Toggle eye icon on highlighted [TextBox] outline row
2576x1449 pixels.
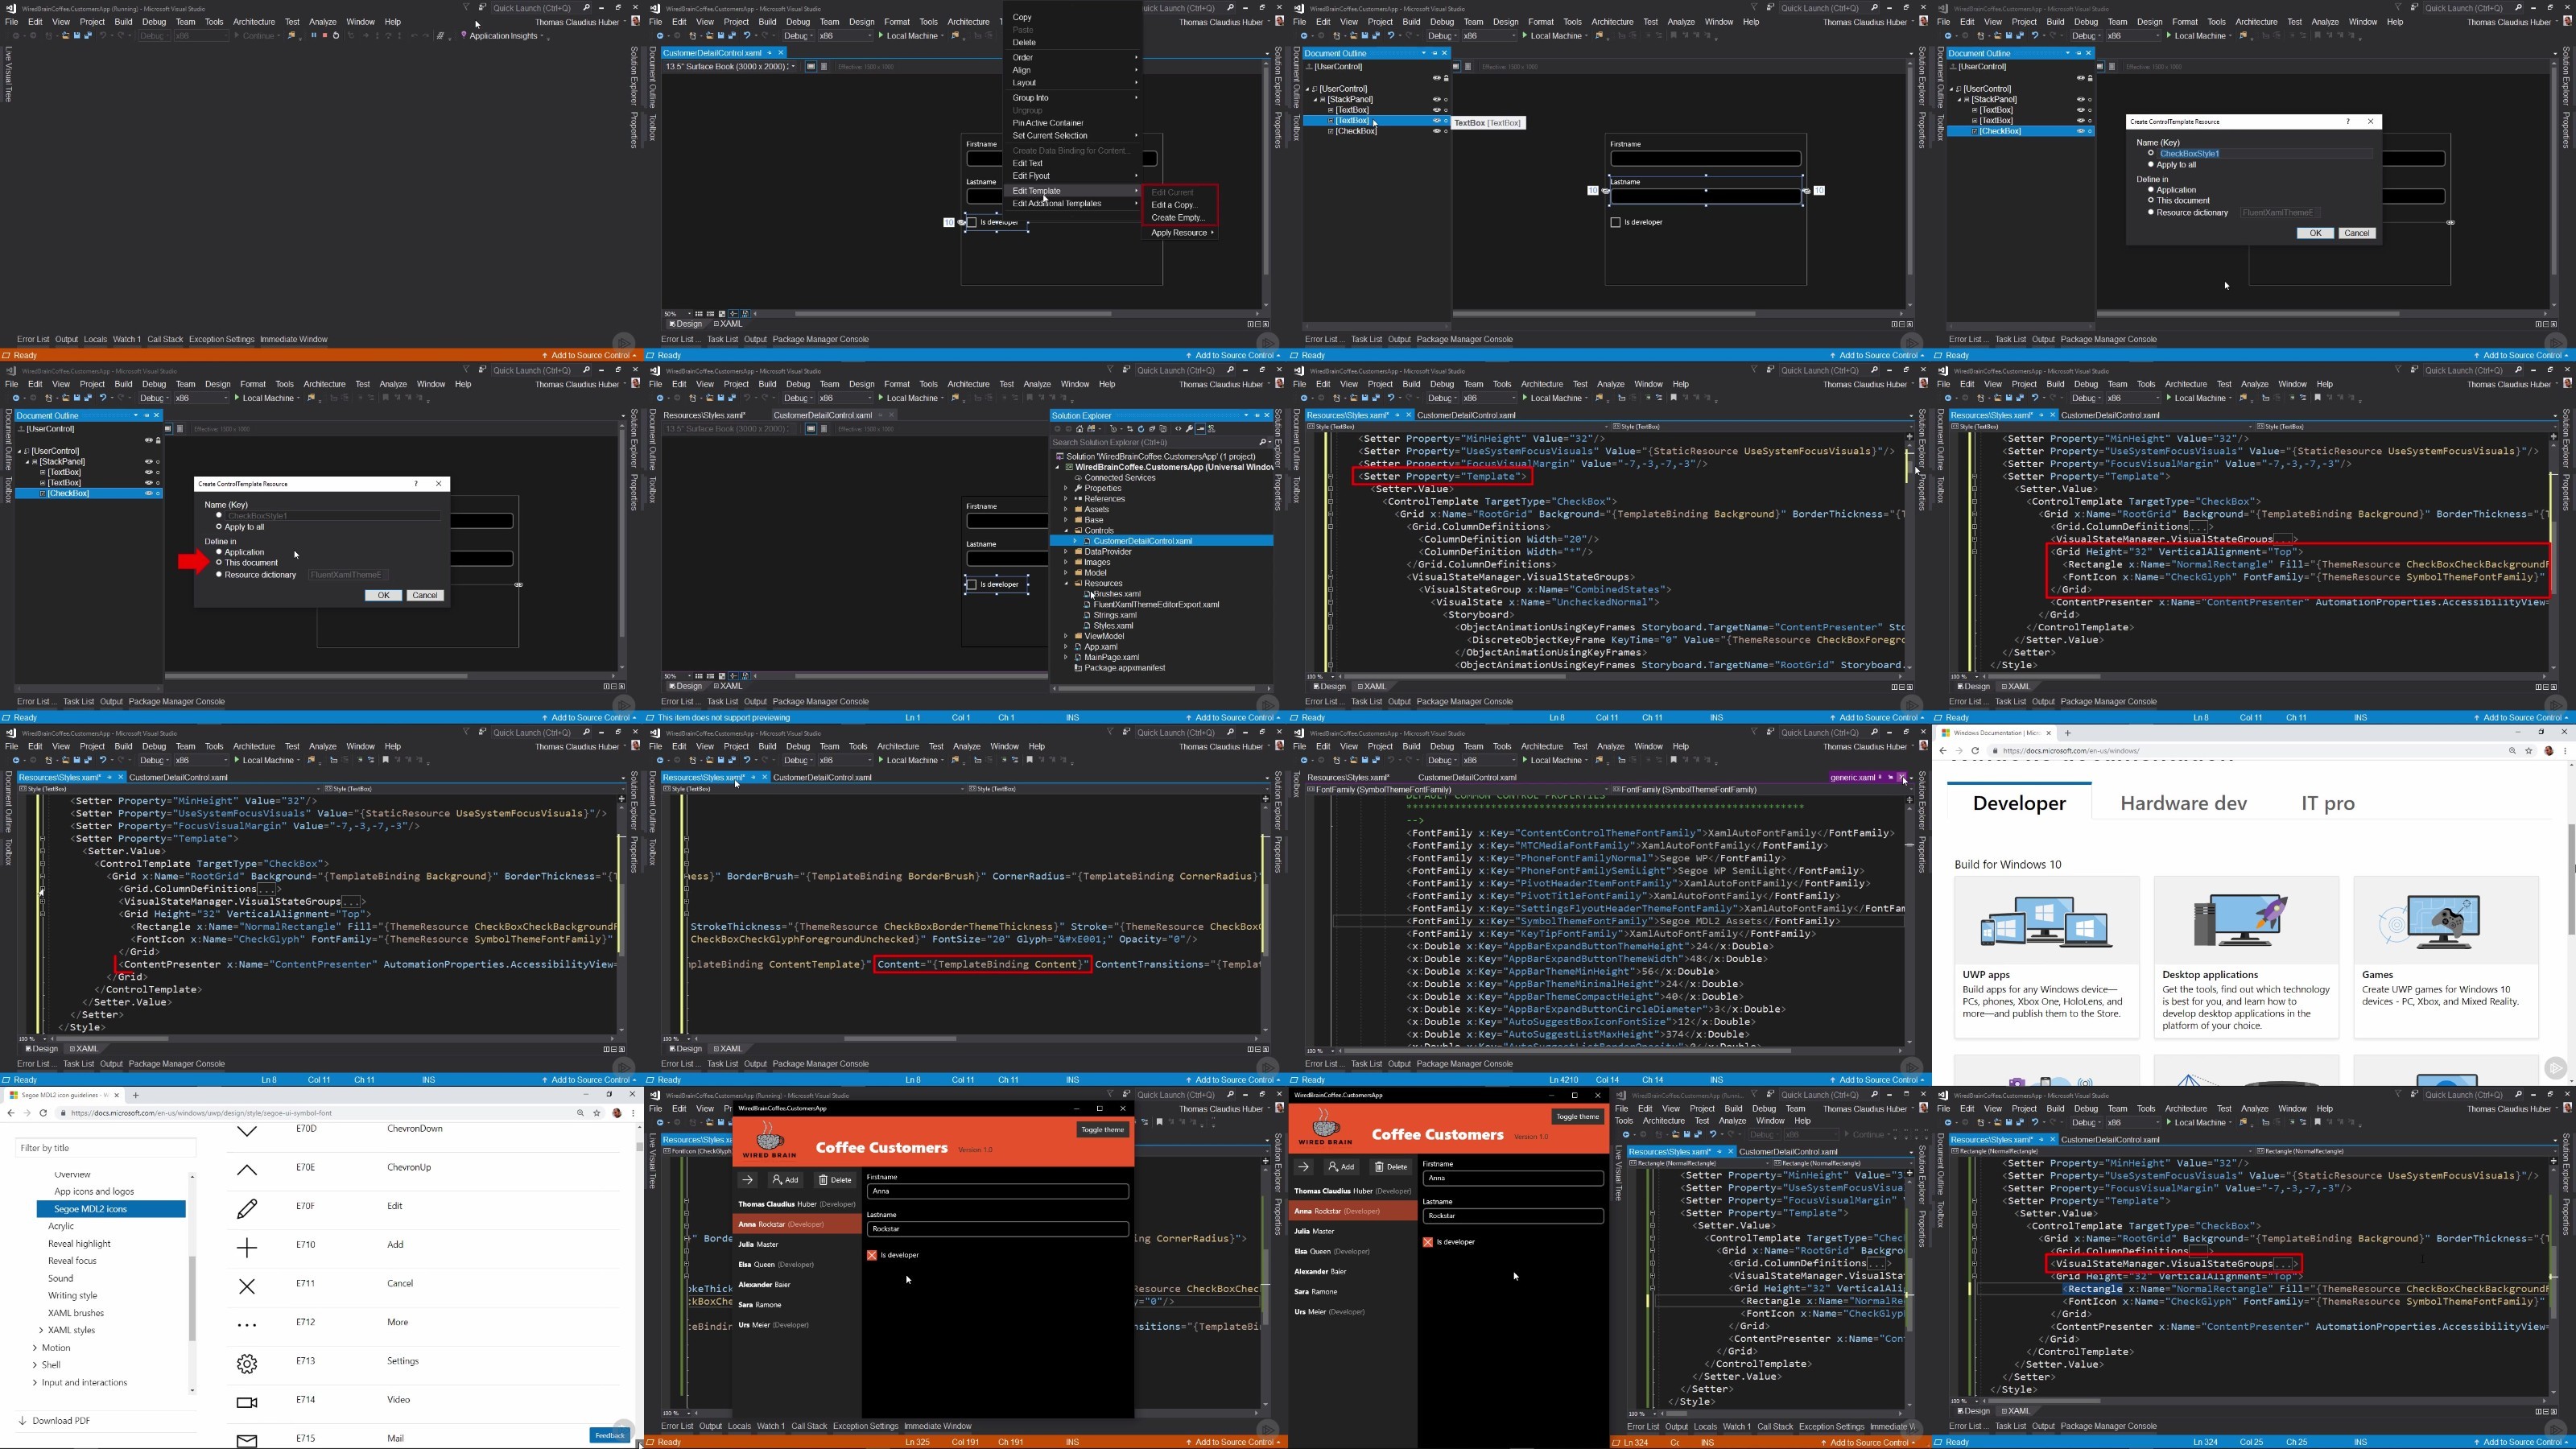1436,121
